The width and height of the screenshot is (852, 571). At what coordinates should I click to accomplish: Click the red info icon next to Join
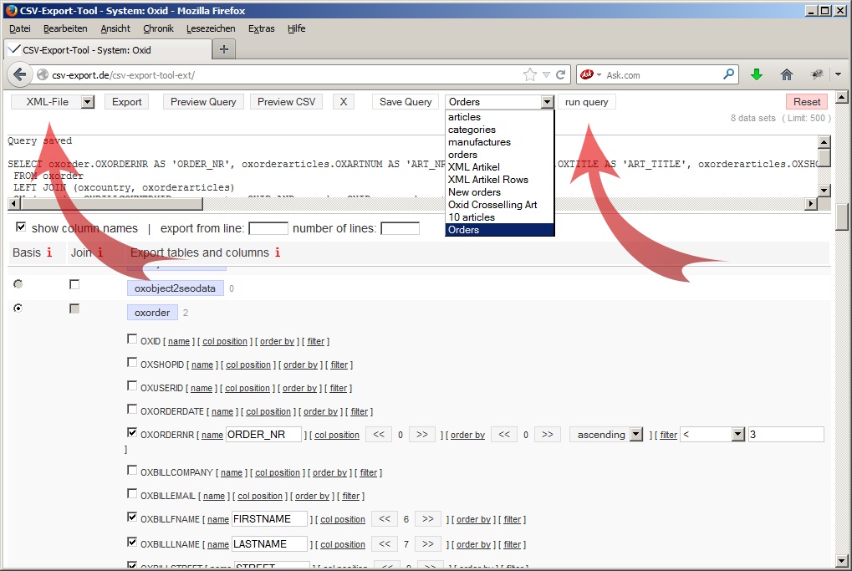tap(100, 252)
